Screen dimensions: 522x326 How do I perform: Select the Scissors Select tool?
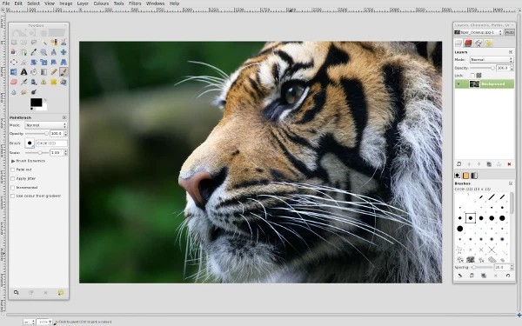point(64,43)
